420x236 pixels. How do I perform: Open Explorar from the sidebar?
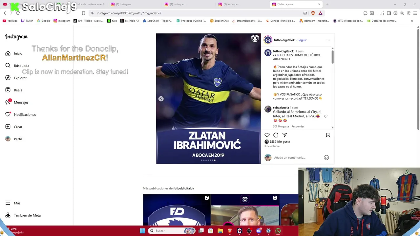pos(16,78)
